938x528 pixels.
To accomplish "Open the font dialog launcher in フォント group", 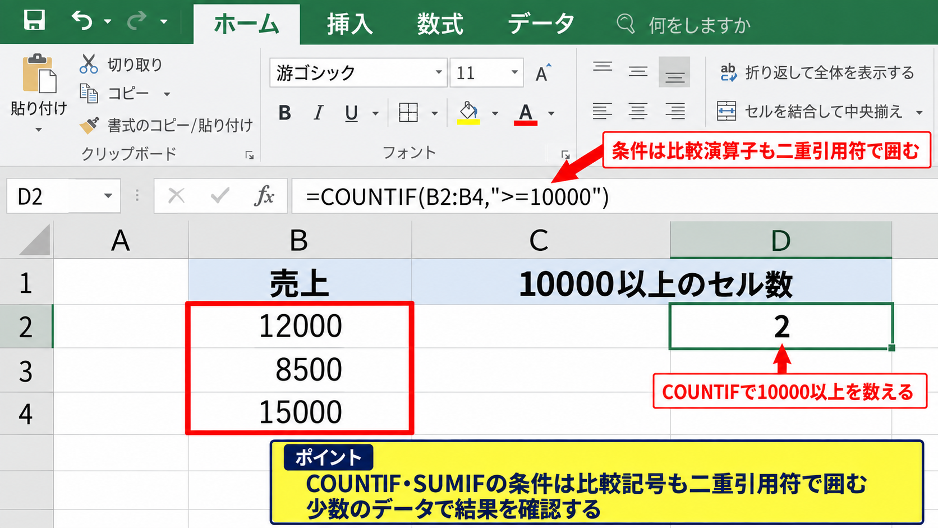I will tap(565, 155).
